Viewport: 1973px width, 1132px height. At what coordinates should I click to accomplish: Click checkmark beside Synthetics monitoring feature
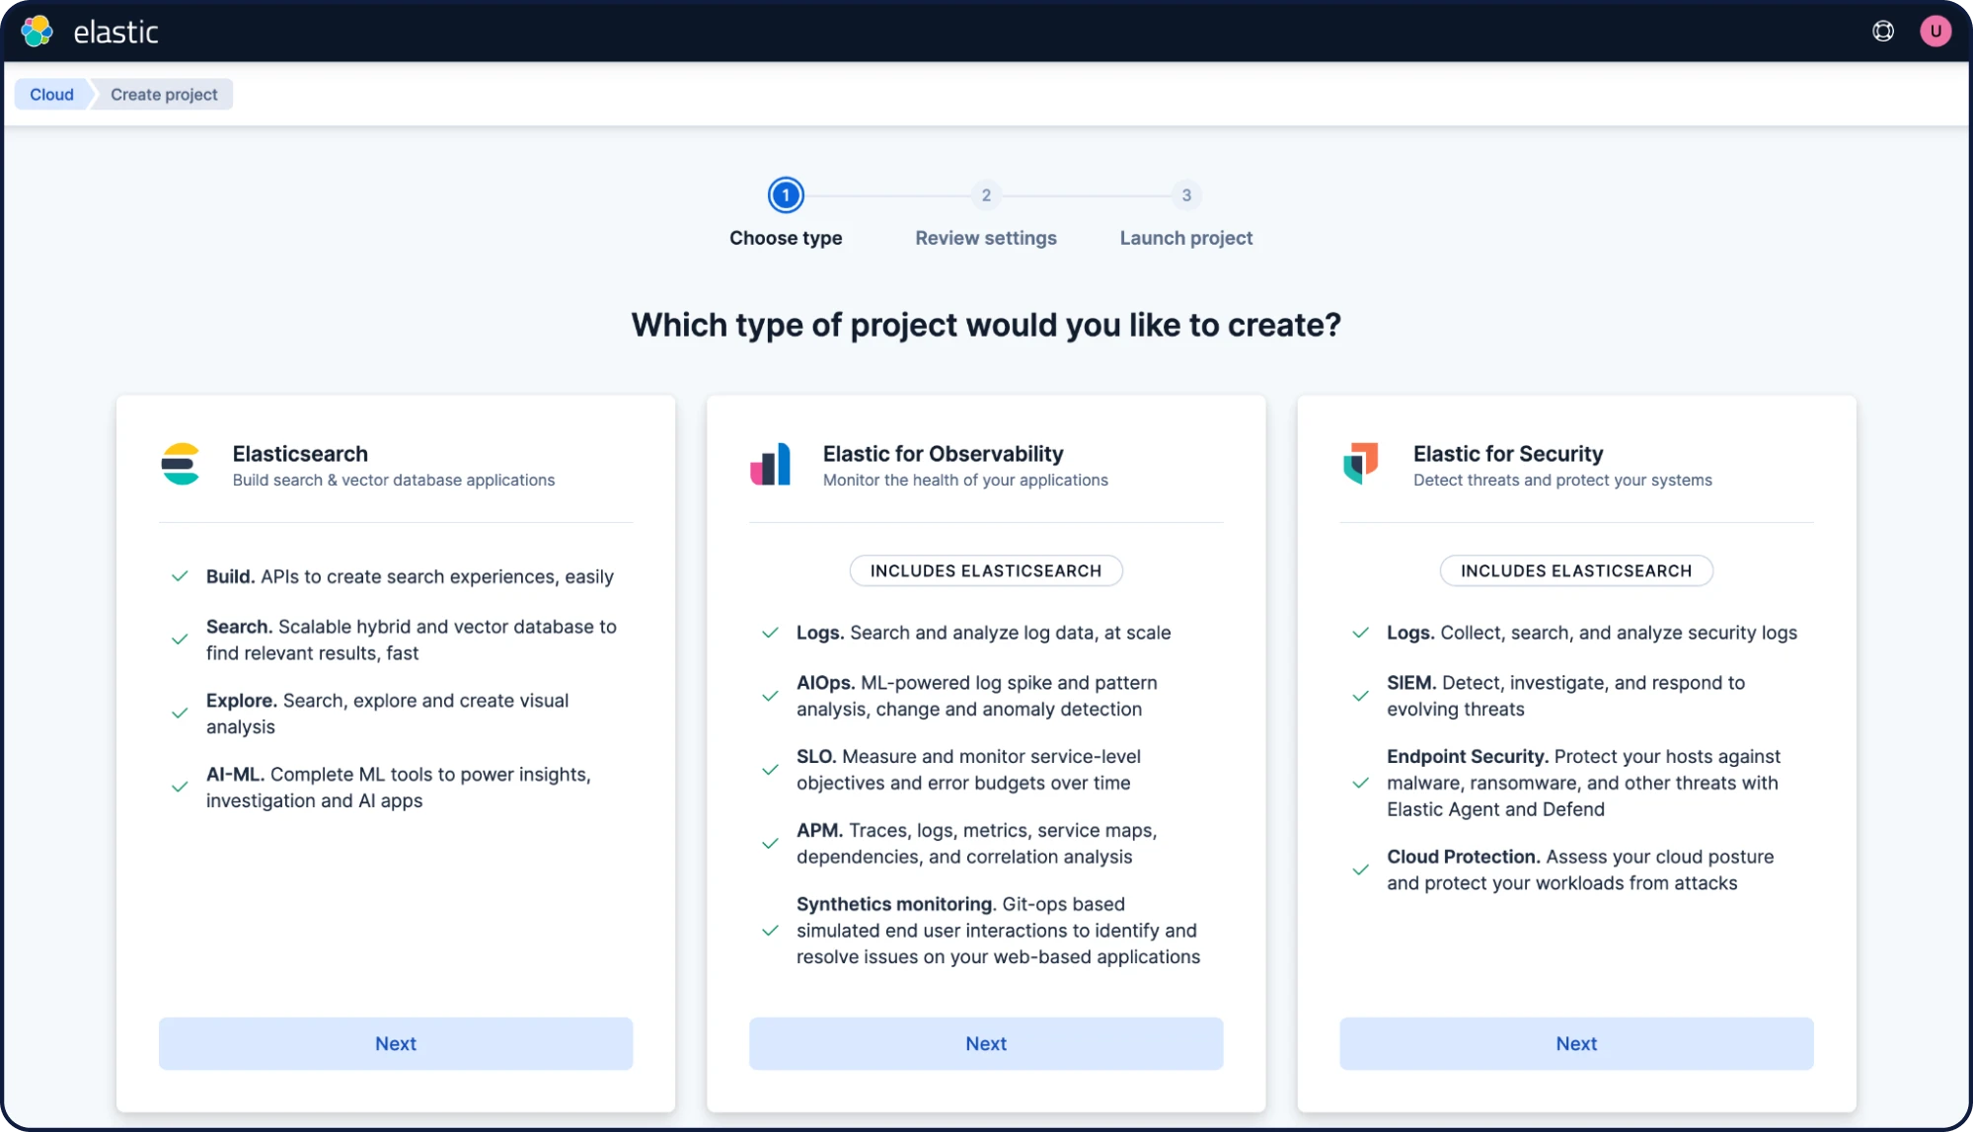pyautogui.click(x=770, y=931)
